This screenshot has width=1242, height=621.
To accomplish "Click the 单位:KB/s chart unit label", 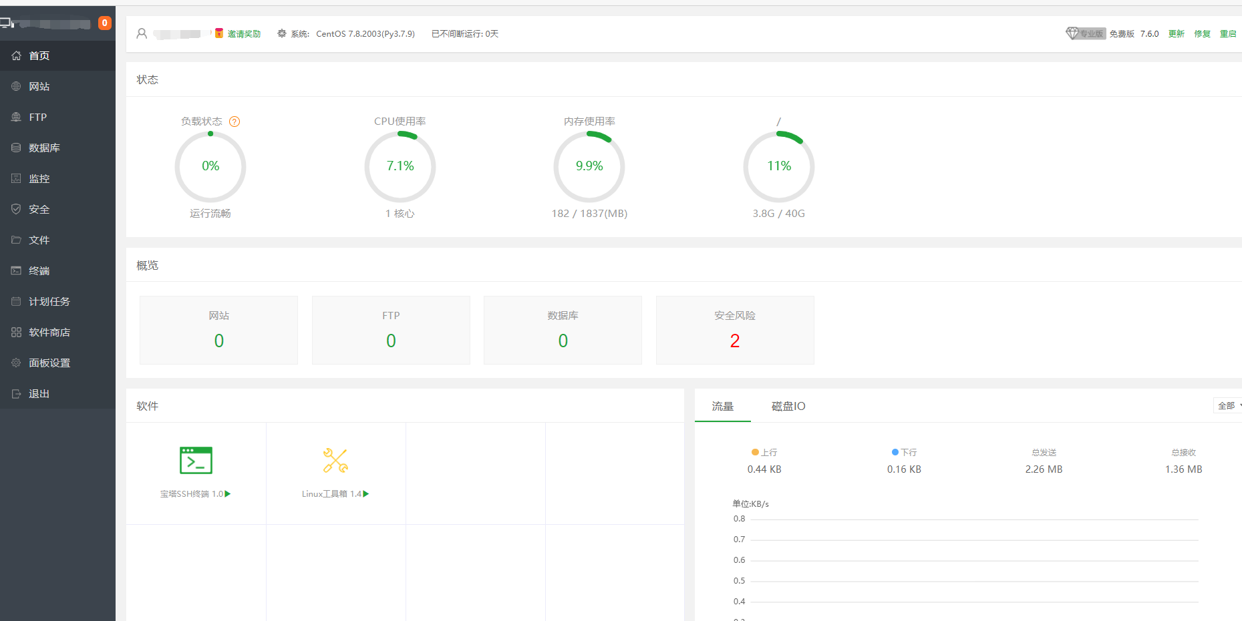I will click(x=751, y=504).
